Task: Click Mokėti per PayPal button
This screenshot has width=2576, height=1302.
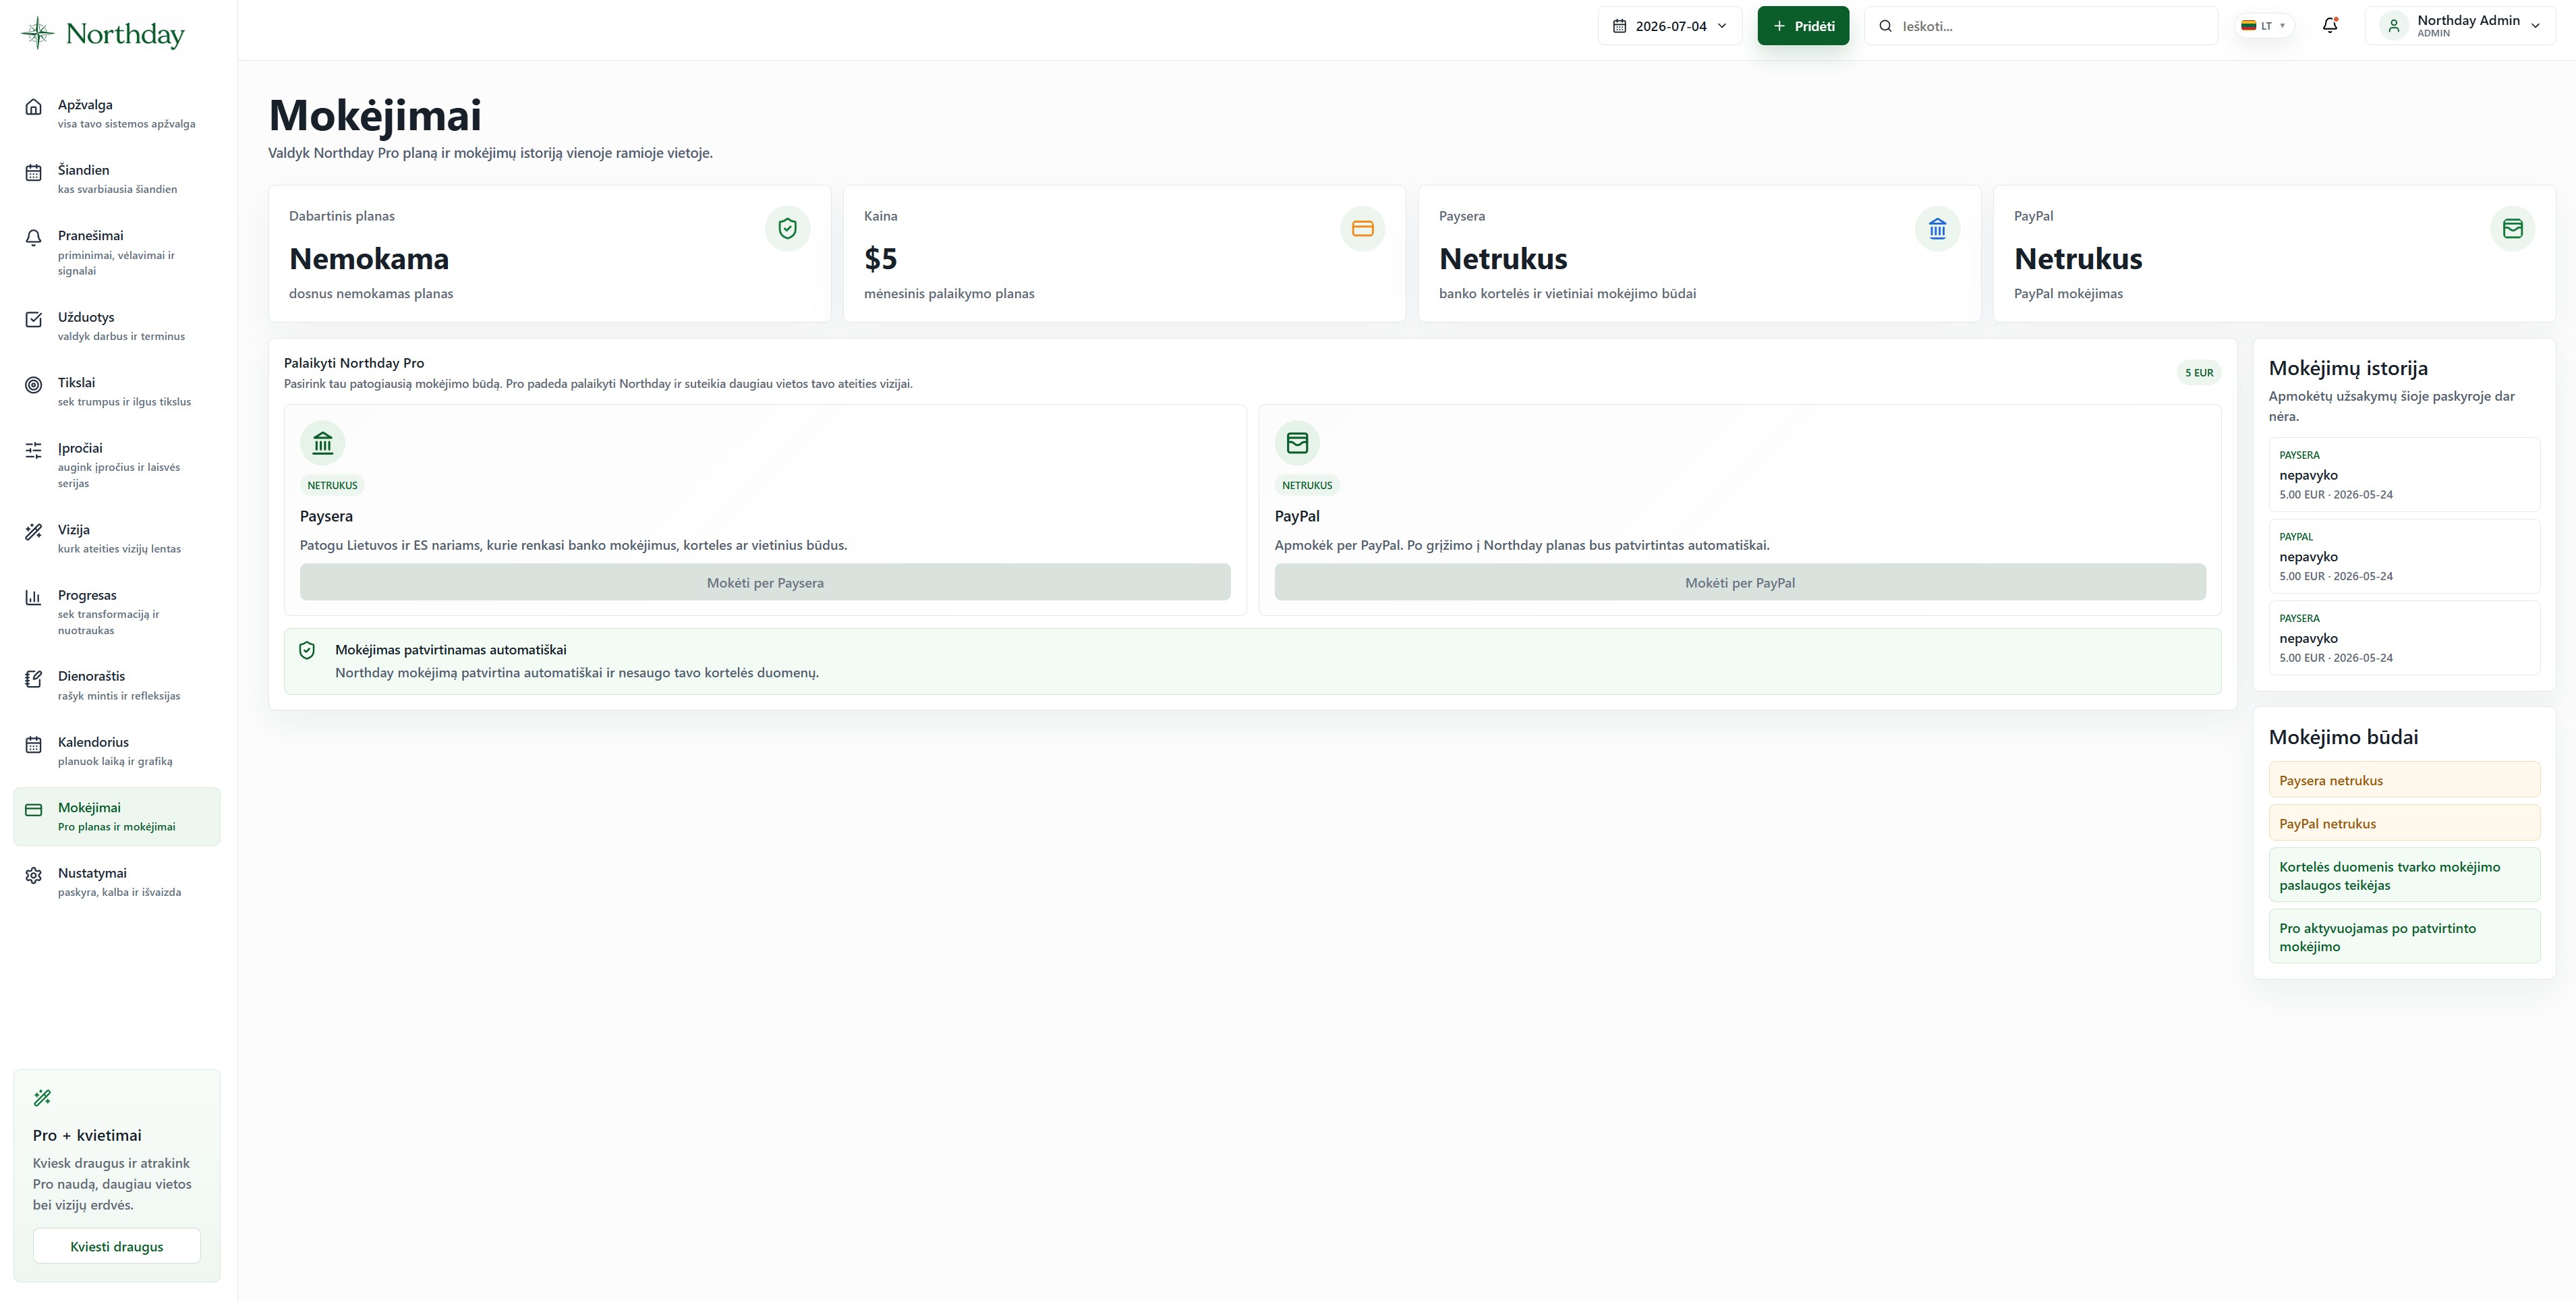Action: click(1740, 583)
